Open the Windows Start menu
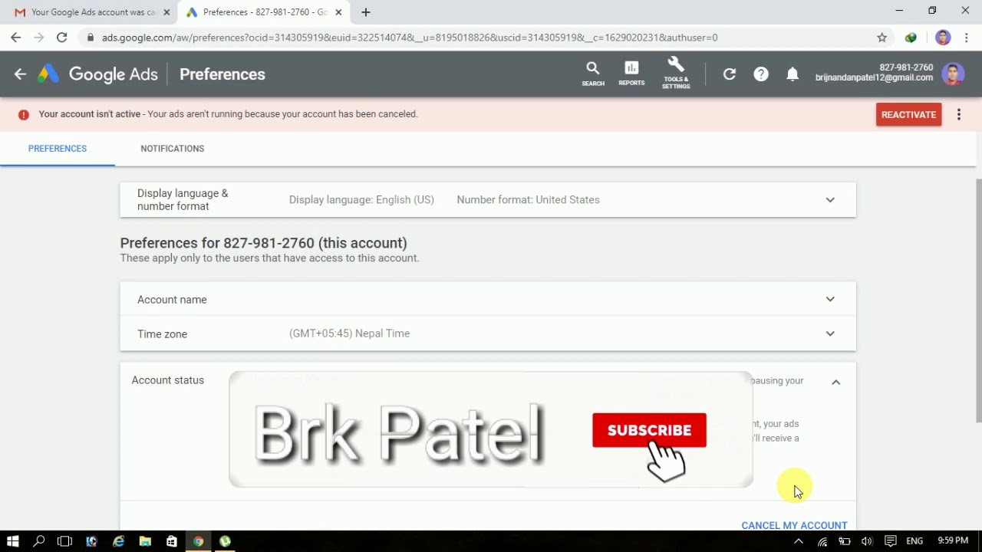The width and height of the screenshot is (982, 552). click(x=13, y=541)
